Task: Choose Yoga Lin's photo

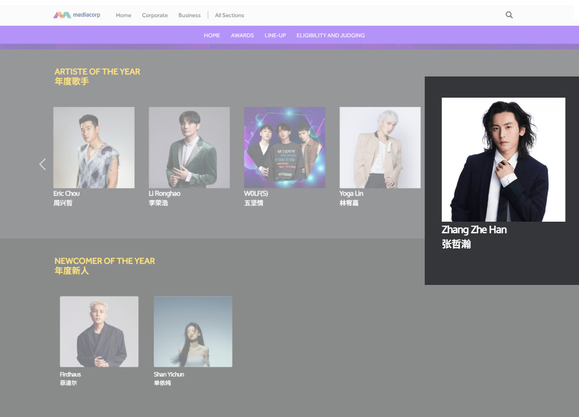Action: (380, 147)
